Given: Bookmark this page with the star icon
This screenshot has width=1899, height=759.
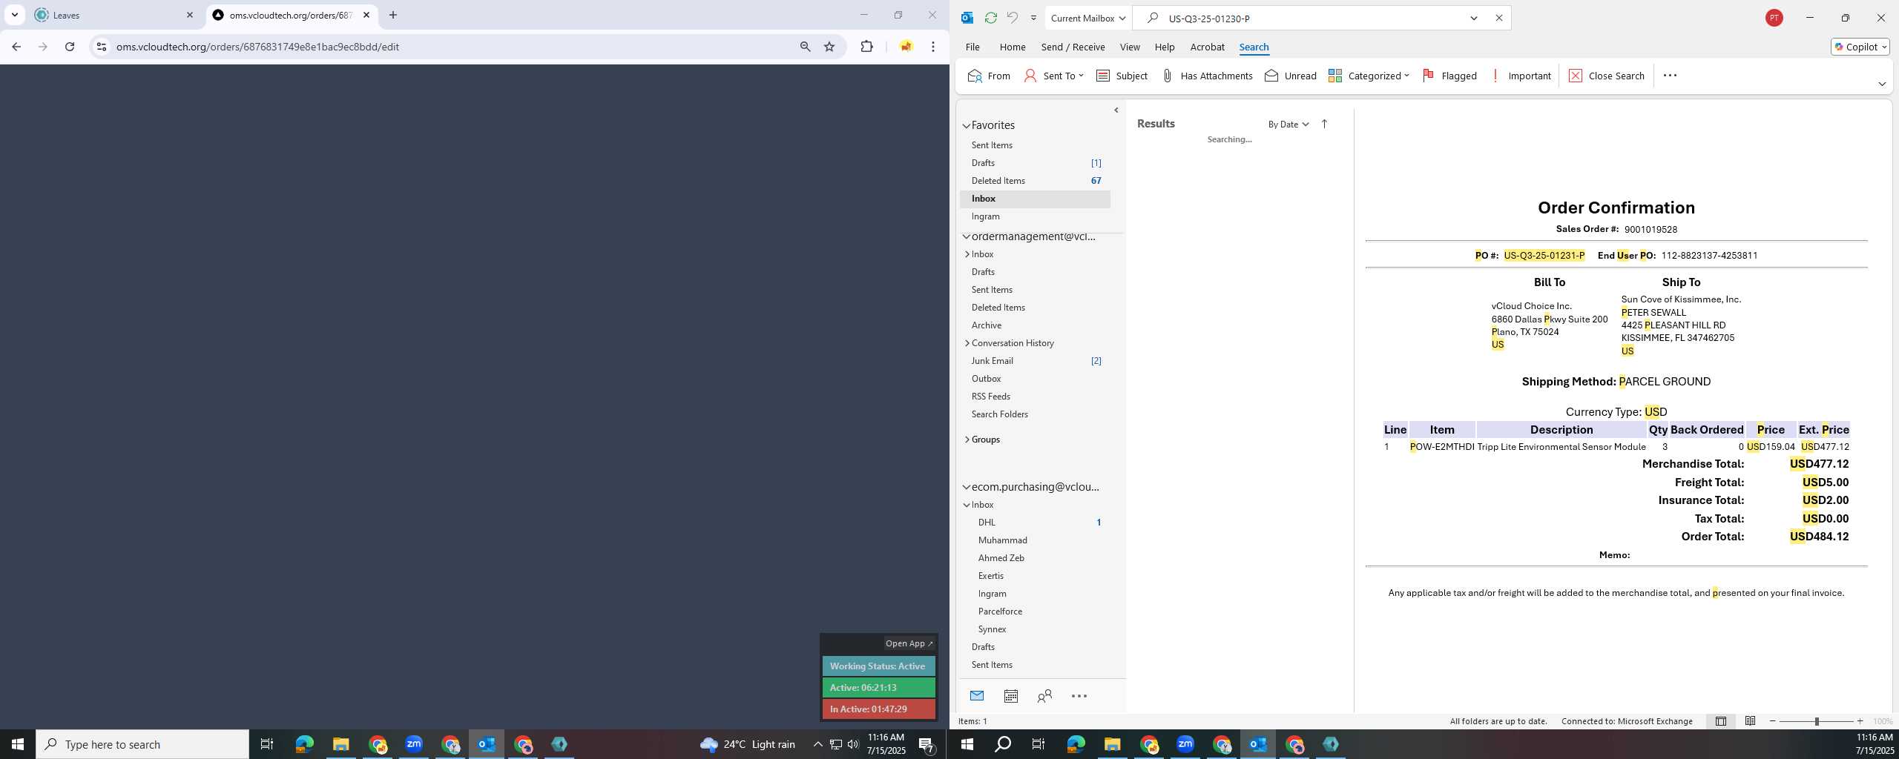Looking at the screenshot, I should click(829, 47).
